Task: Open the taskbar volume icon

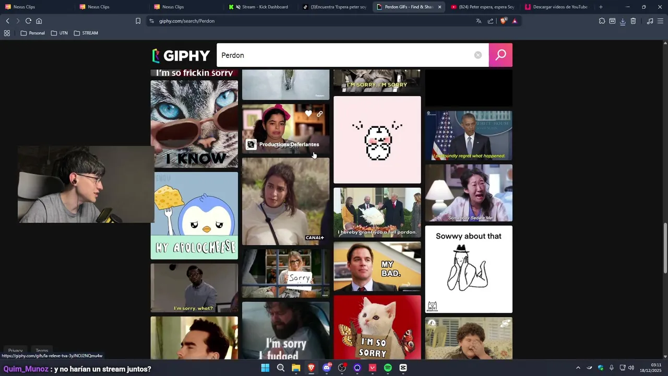Action: point(631,368)
